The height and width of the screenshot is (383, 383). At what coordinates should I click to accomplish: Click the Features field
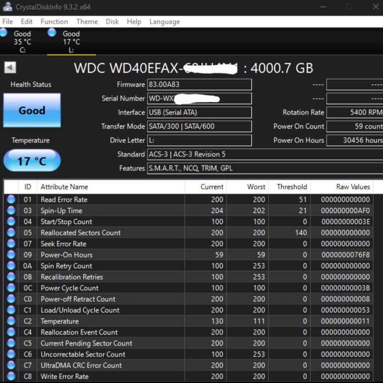pyautogui.click(x=265, y=168)
